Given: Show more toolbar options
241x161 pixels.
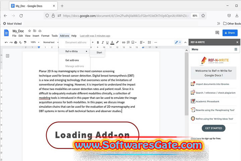Looking at the screenshot, I should point(156,42).
